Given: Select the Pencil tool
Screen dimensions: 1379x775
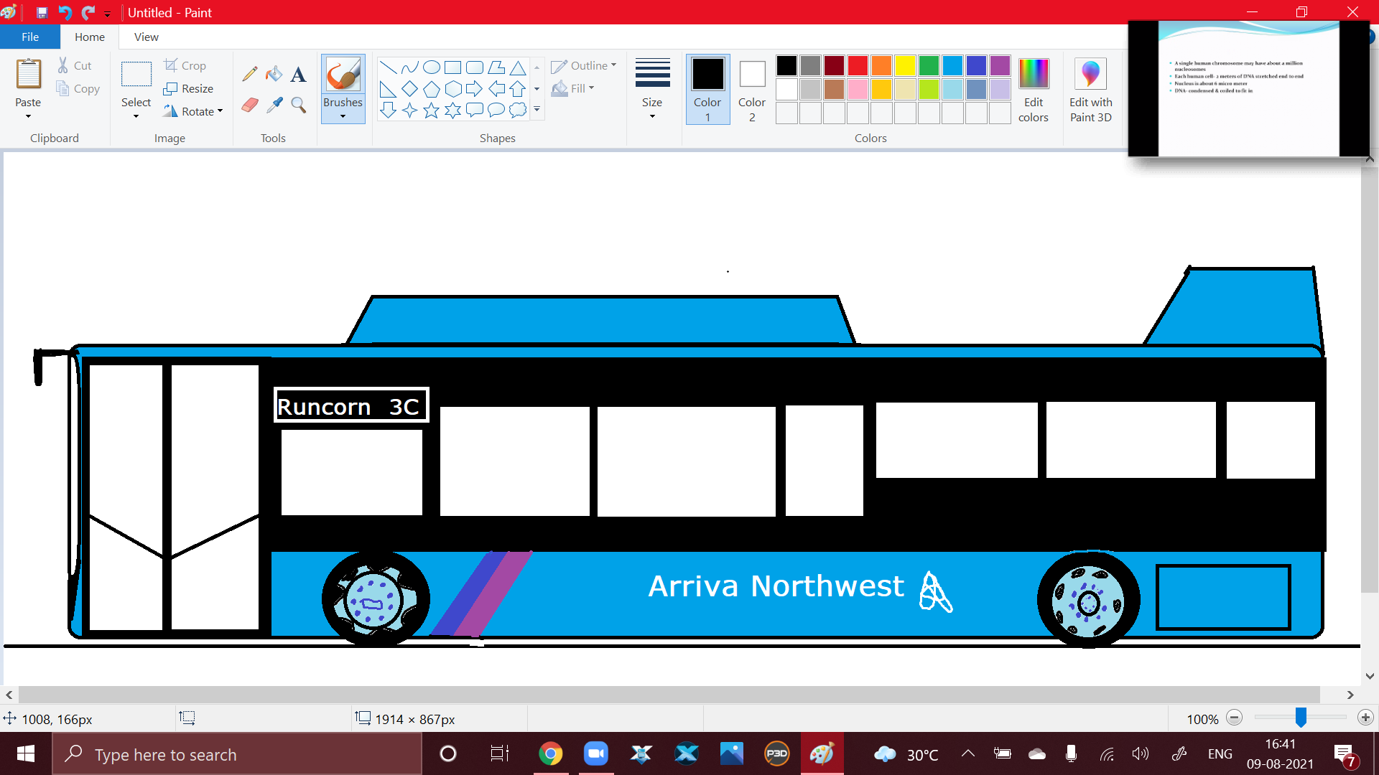Looking at the screenshot, I should 250,73.
